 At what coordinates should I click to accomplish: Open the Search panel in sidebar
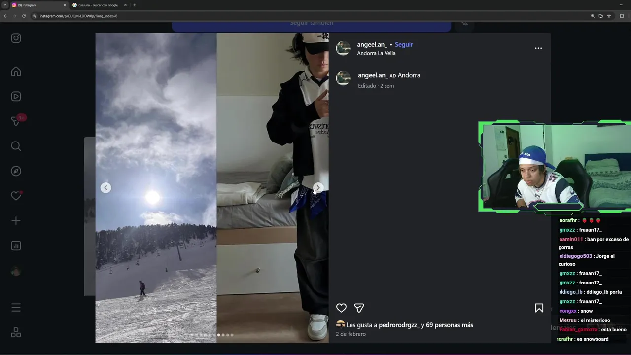pos(16,146)
